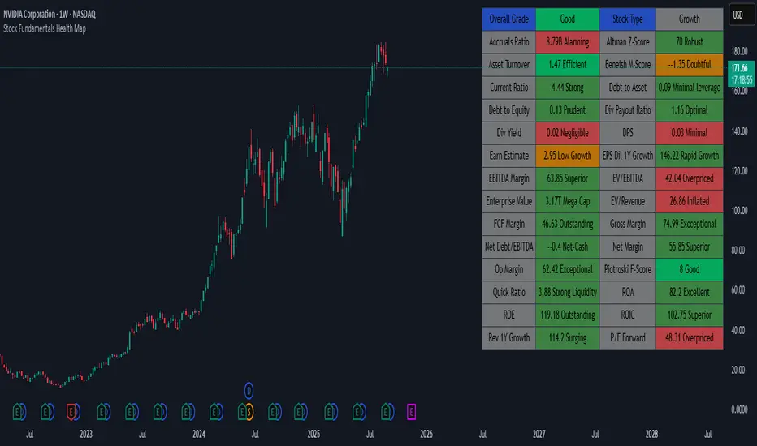This screenshot has width=757, height=446.
Task: Click the 2025 label on the time axis
Action: click(x=314, y=434)
